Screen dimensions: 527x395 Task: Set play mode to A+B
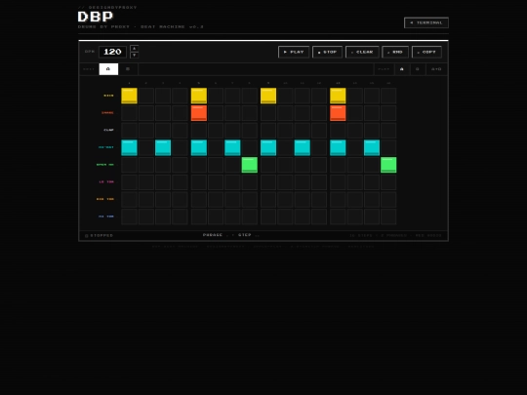coord(436,69)
